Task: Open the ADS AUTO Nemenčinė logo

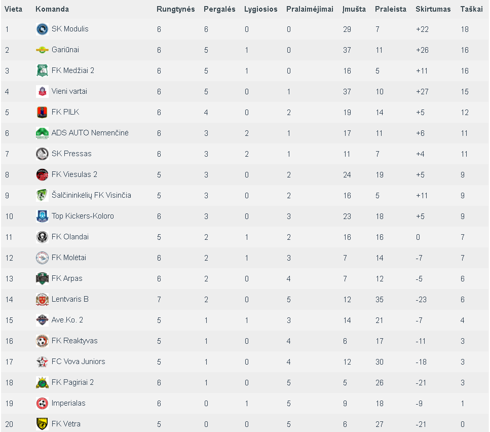Action: (x=42, y=133)
